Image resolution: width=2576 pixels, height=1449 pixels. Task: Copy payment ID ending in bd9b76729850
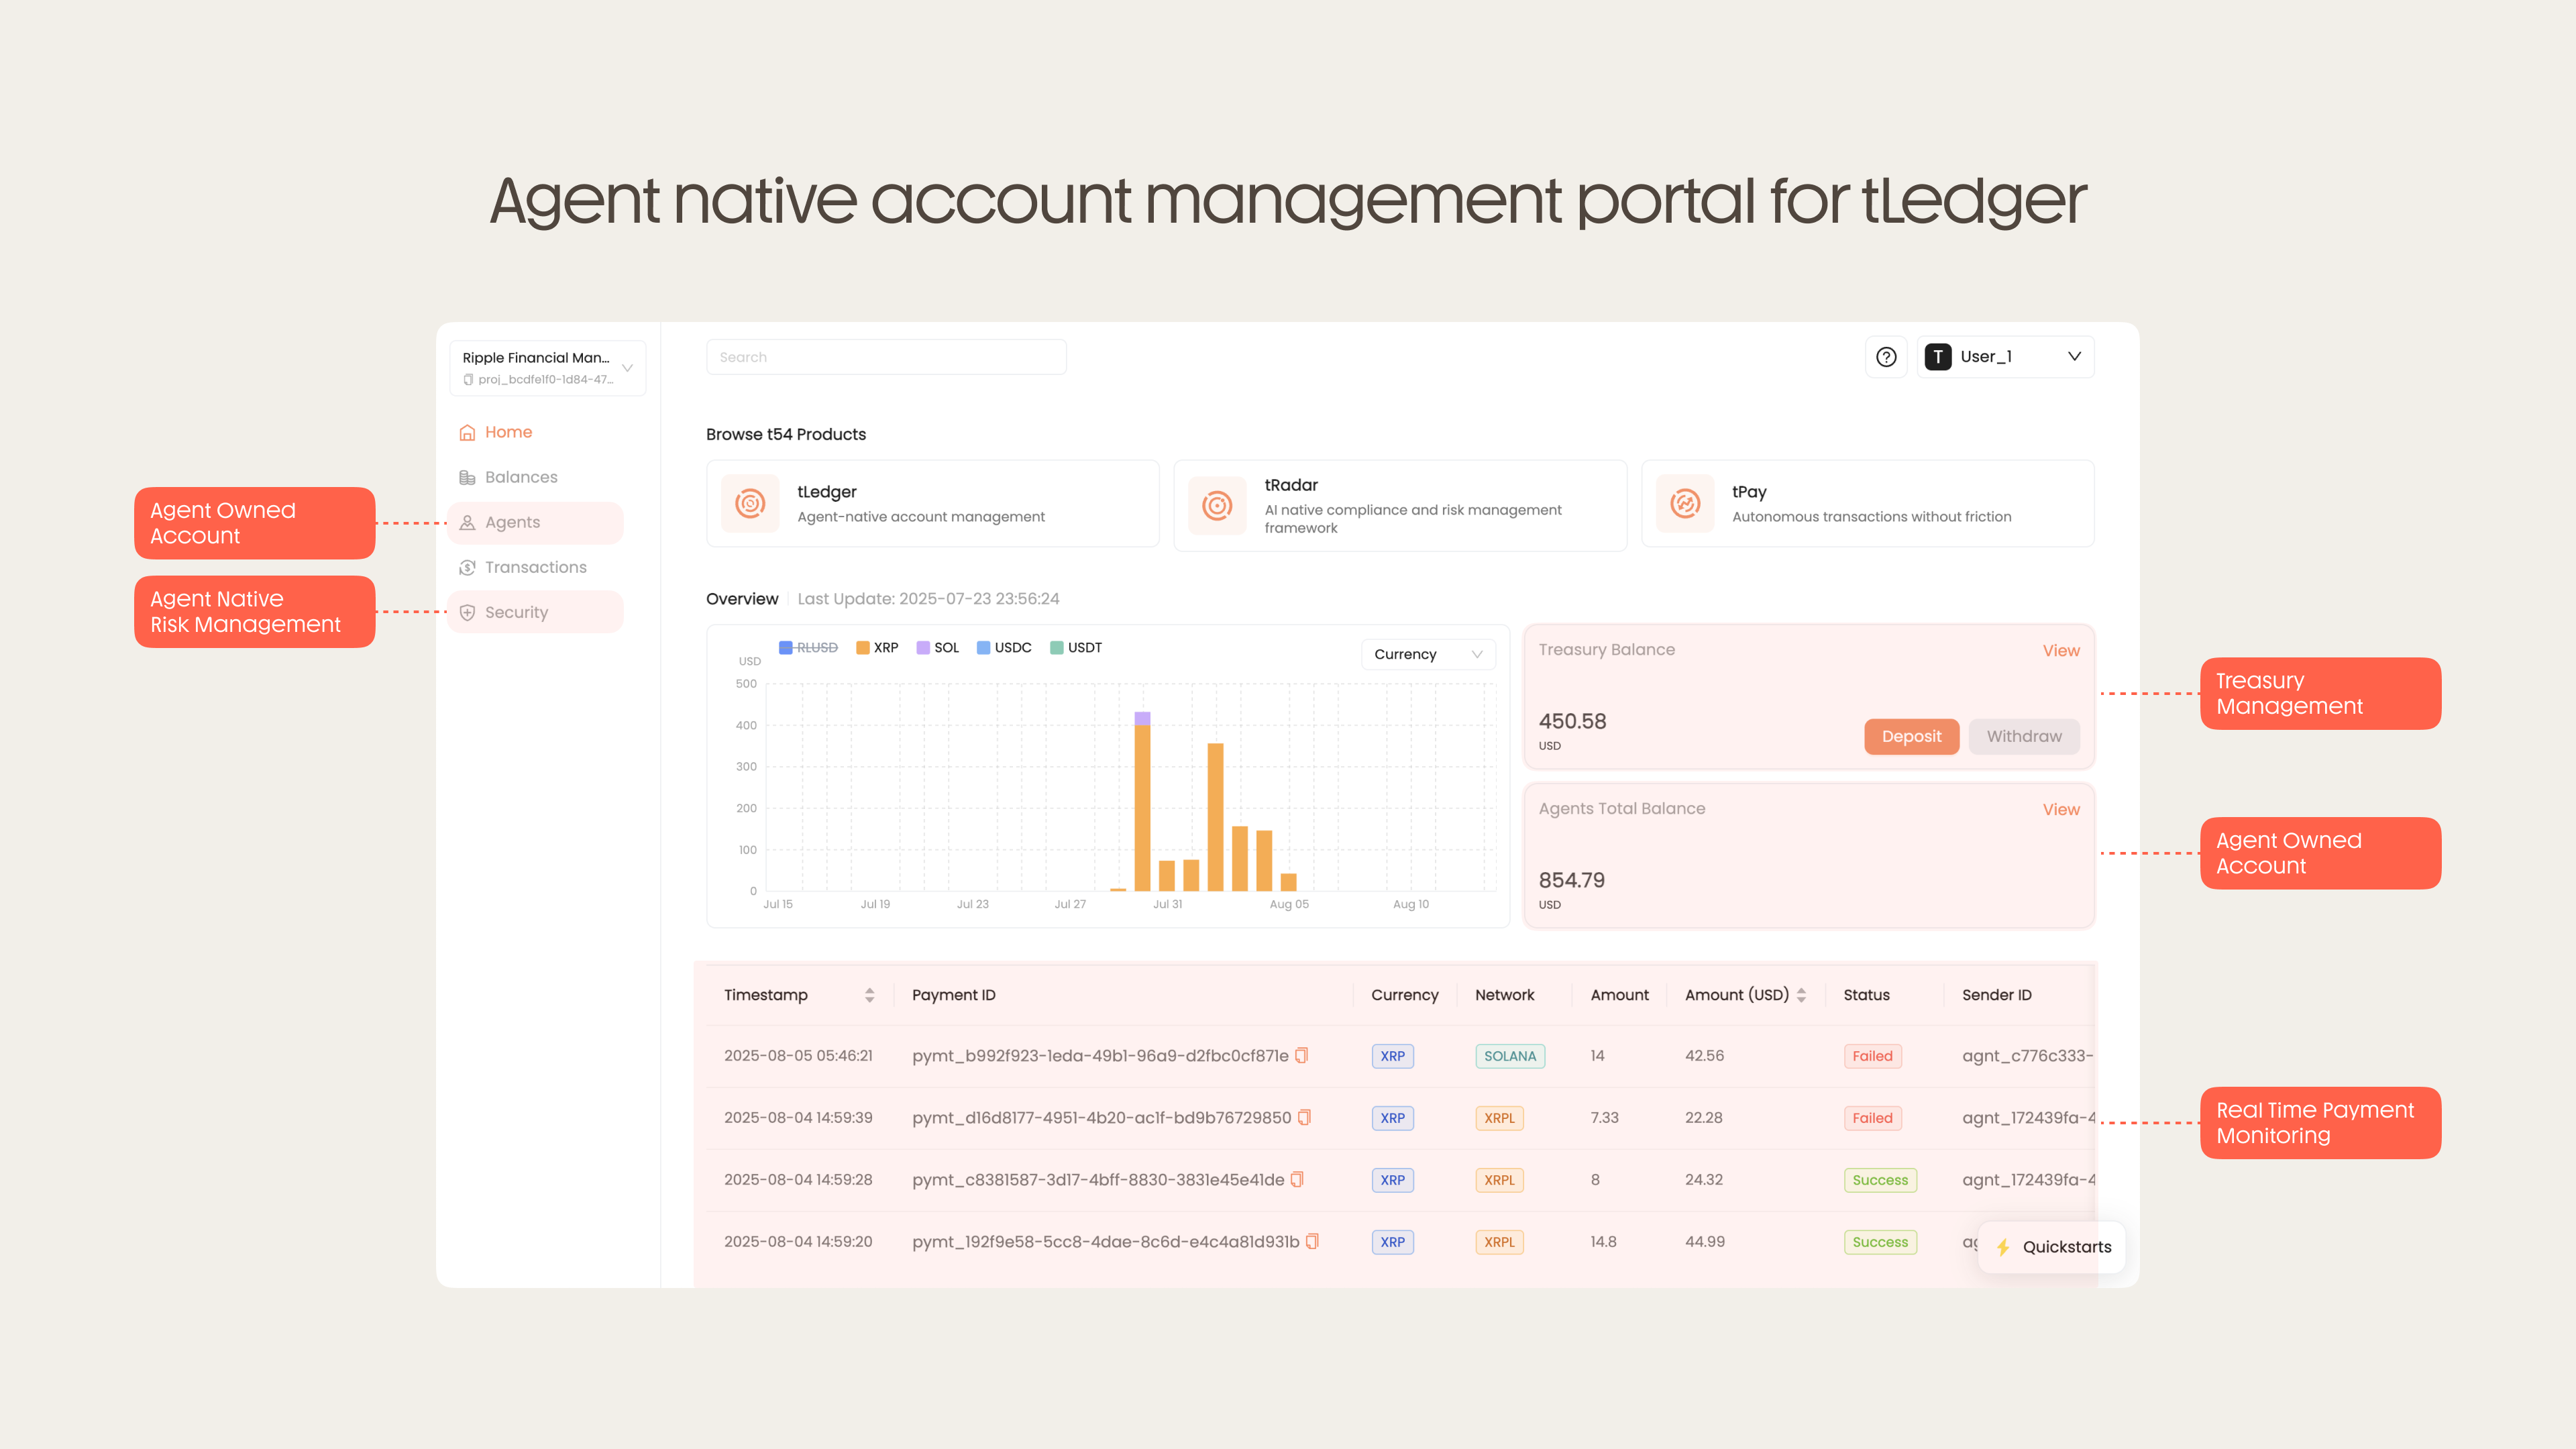(1304, 1117)
